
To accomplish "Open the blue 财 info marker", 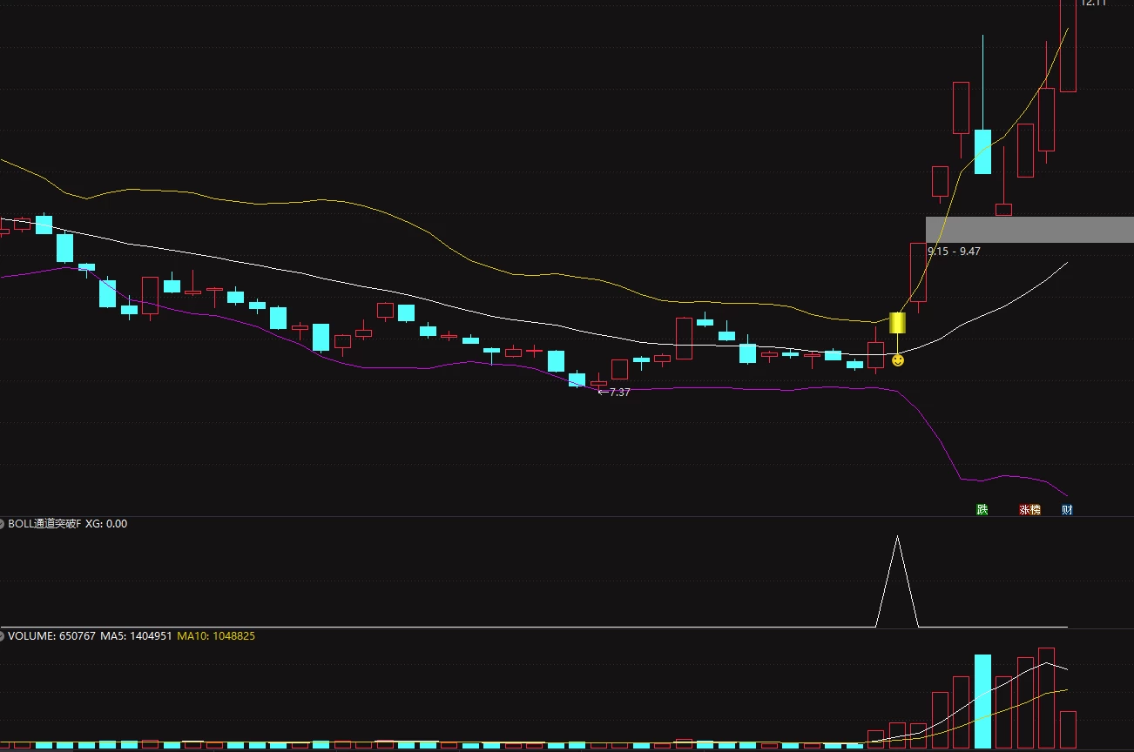I will [1067, 509].
